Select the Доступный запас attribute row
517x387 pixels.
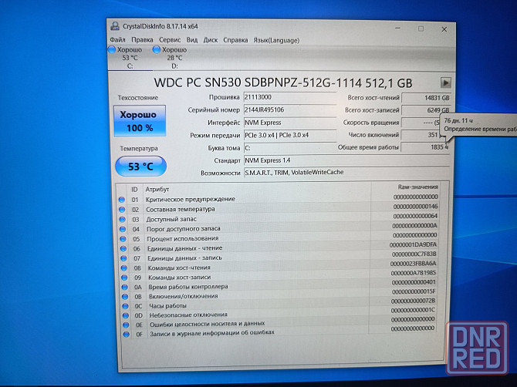(279, 217)
